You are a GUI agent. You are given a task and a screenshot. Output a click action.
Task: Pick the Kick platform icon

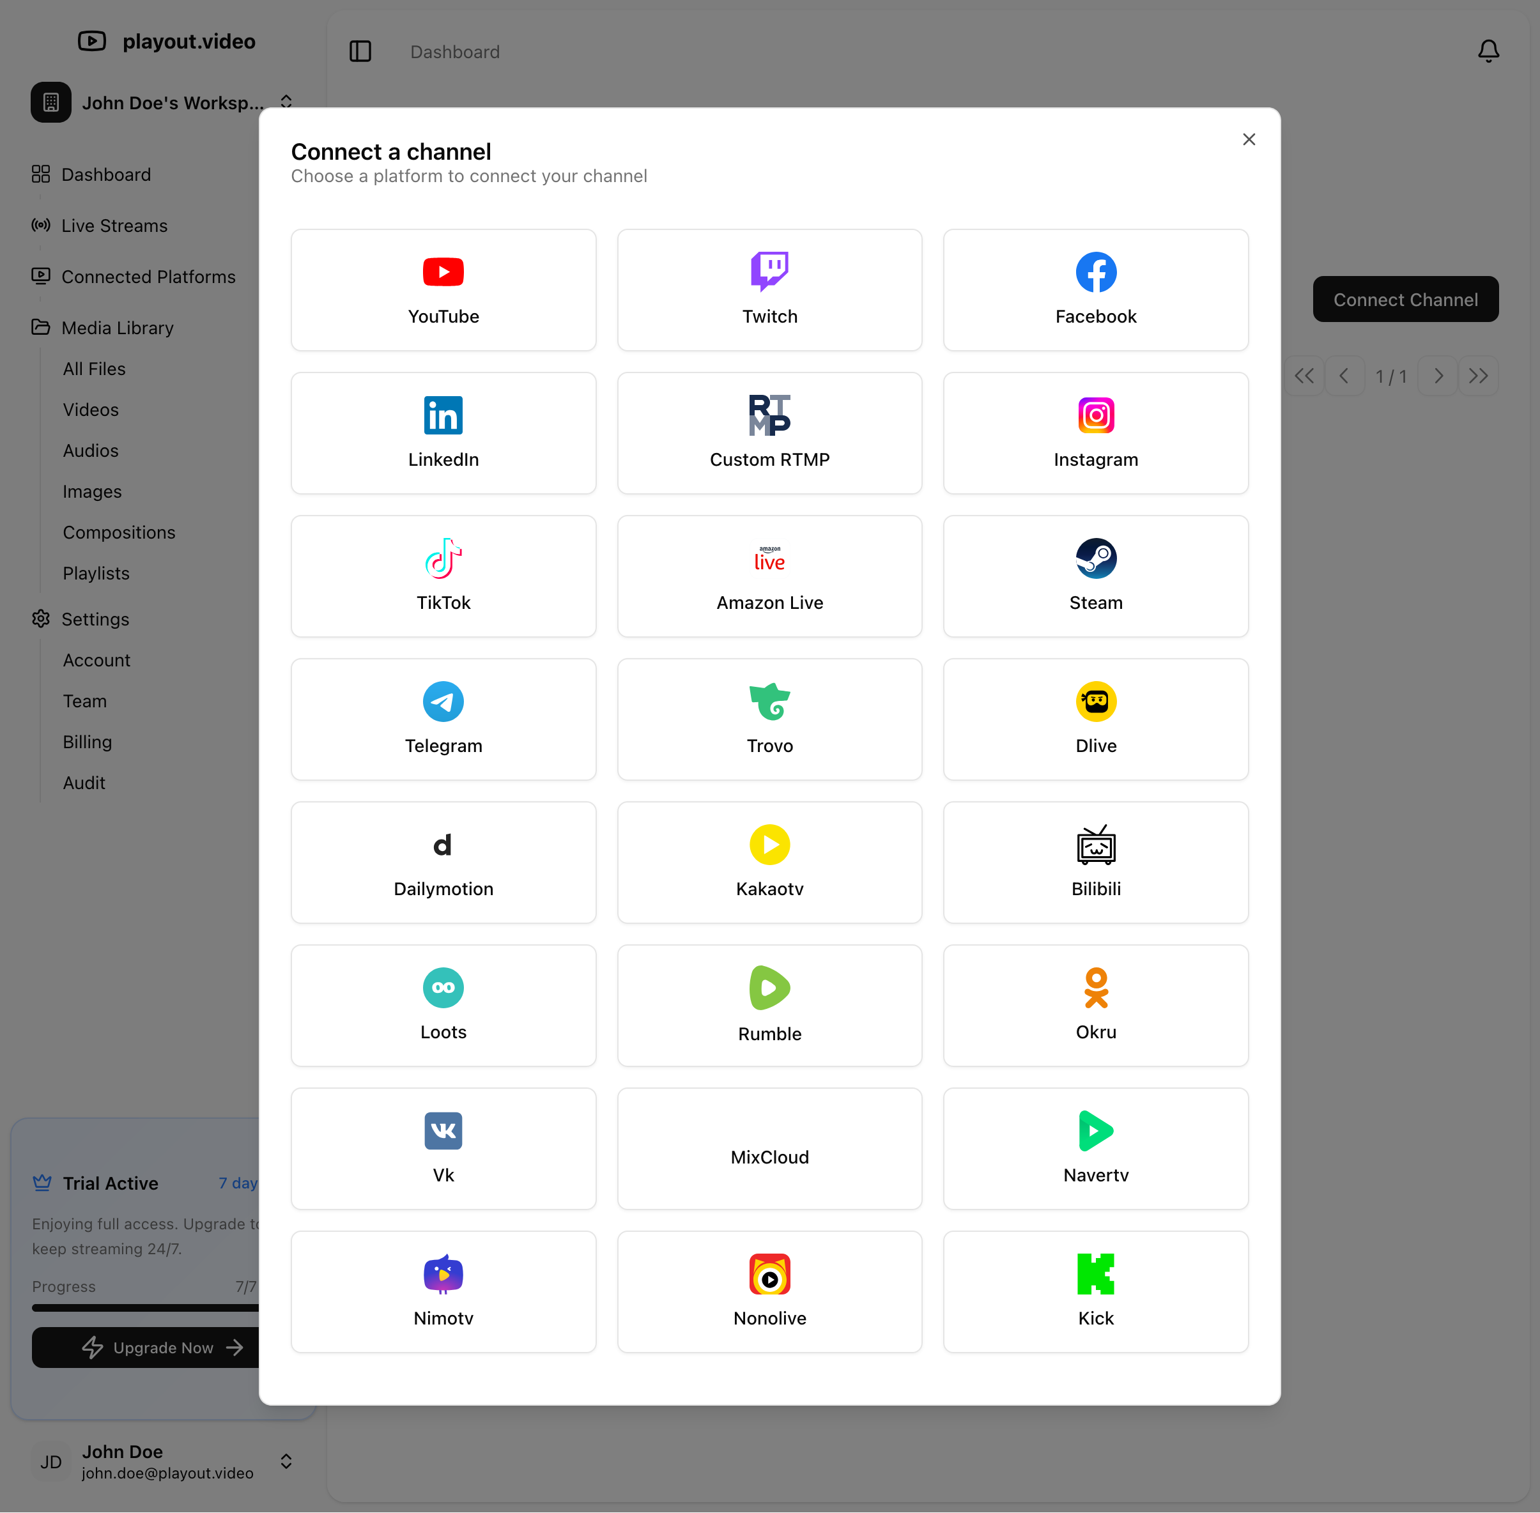[x=1095, y=1274]
